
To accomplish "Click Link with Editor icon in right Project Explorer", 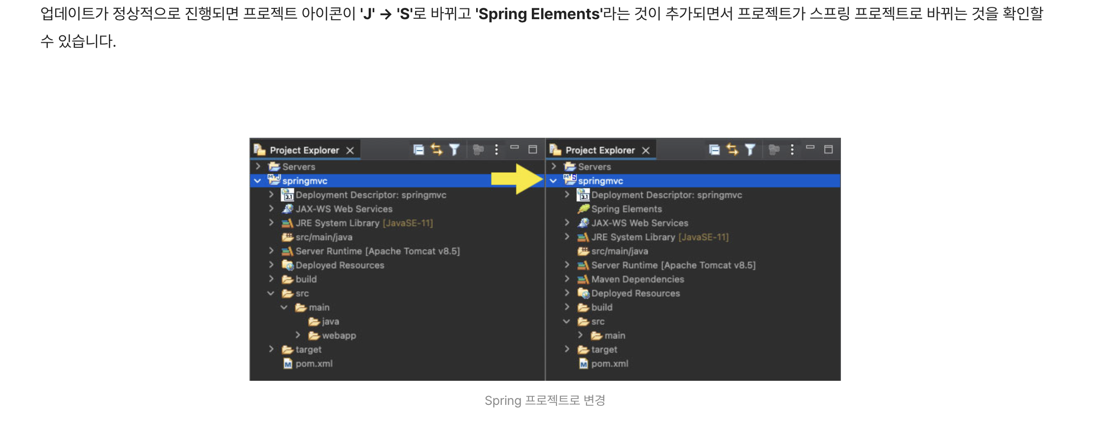I will click(732, 150).
